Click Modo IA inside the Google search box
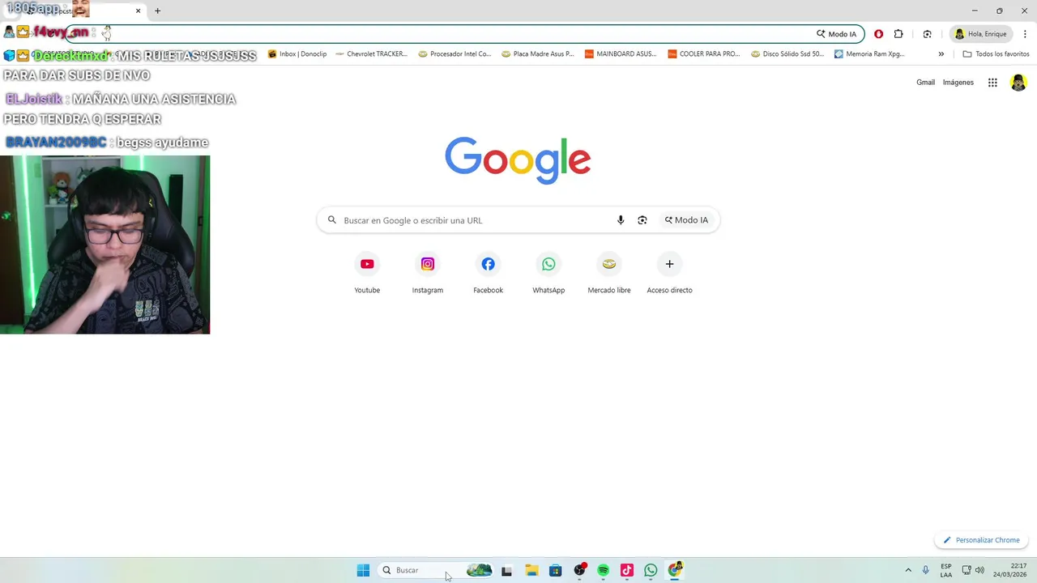 (x=686, y=220)
